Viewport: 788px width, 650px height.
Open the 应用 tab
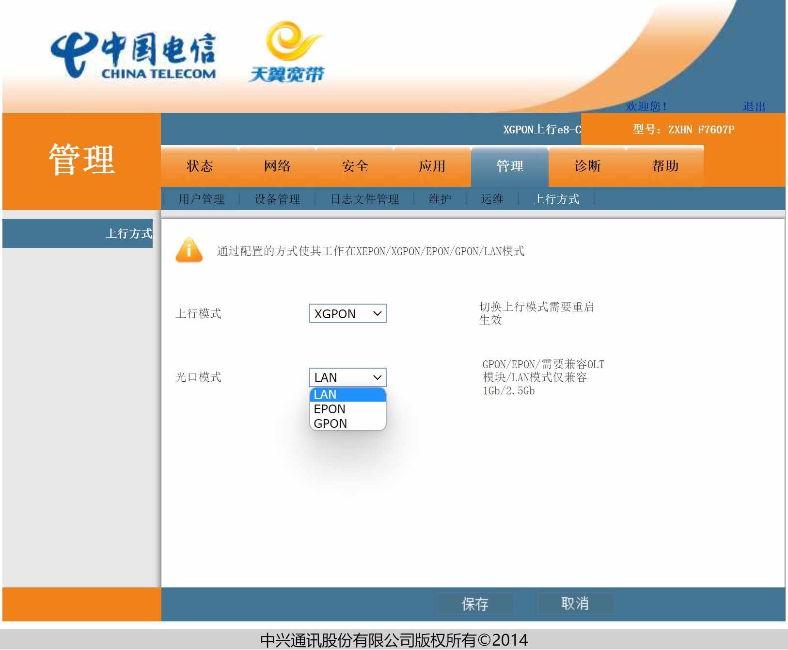432,166
